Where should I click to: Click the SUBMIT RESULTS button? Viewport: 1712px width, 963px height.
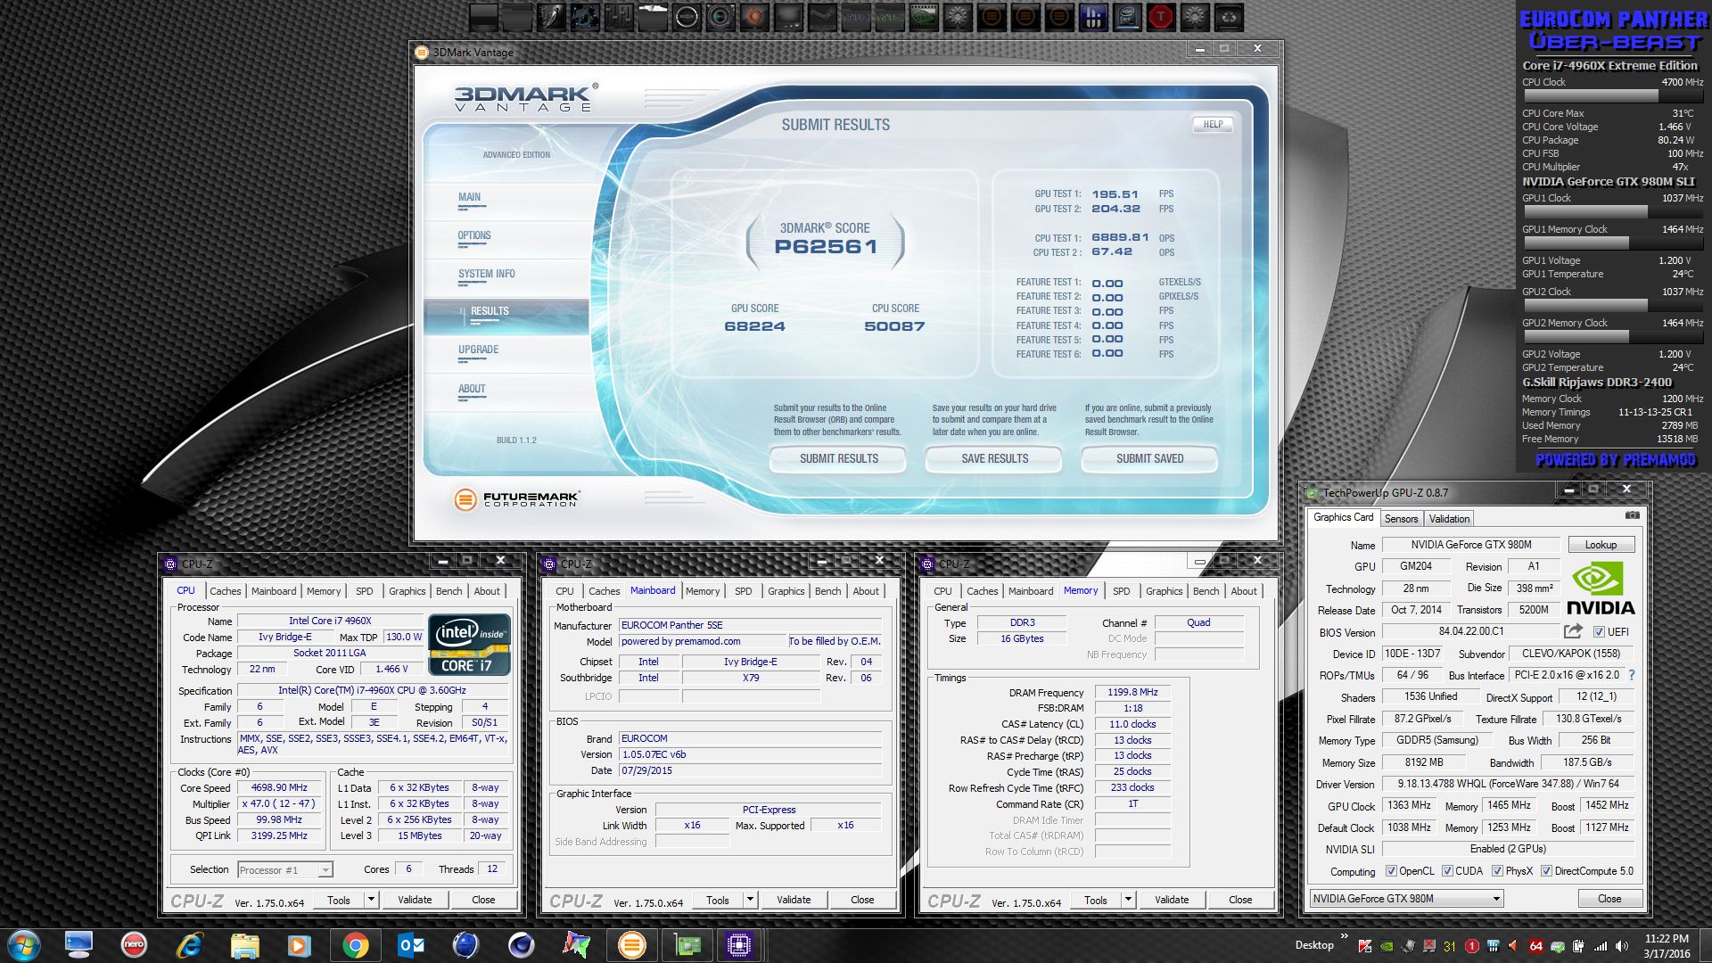[838, 458]
